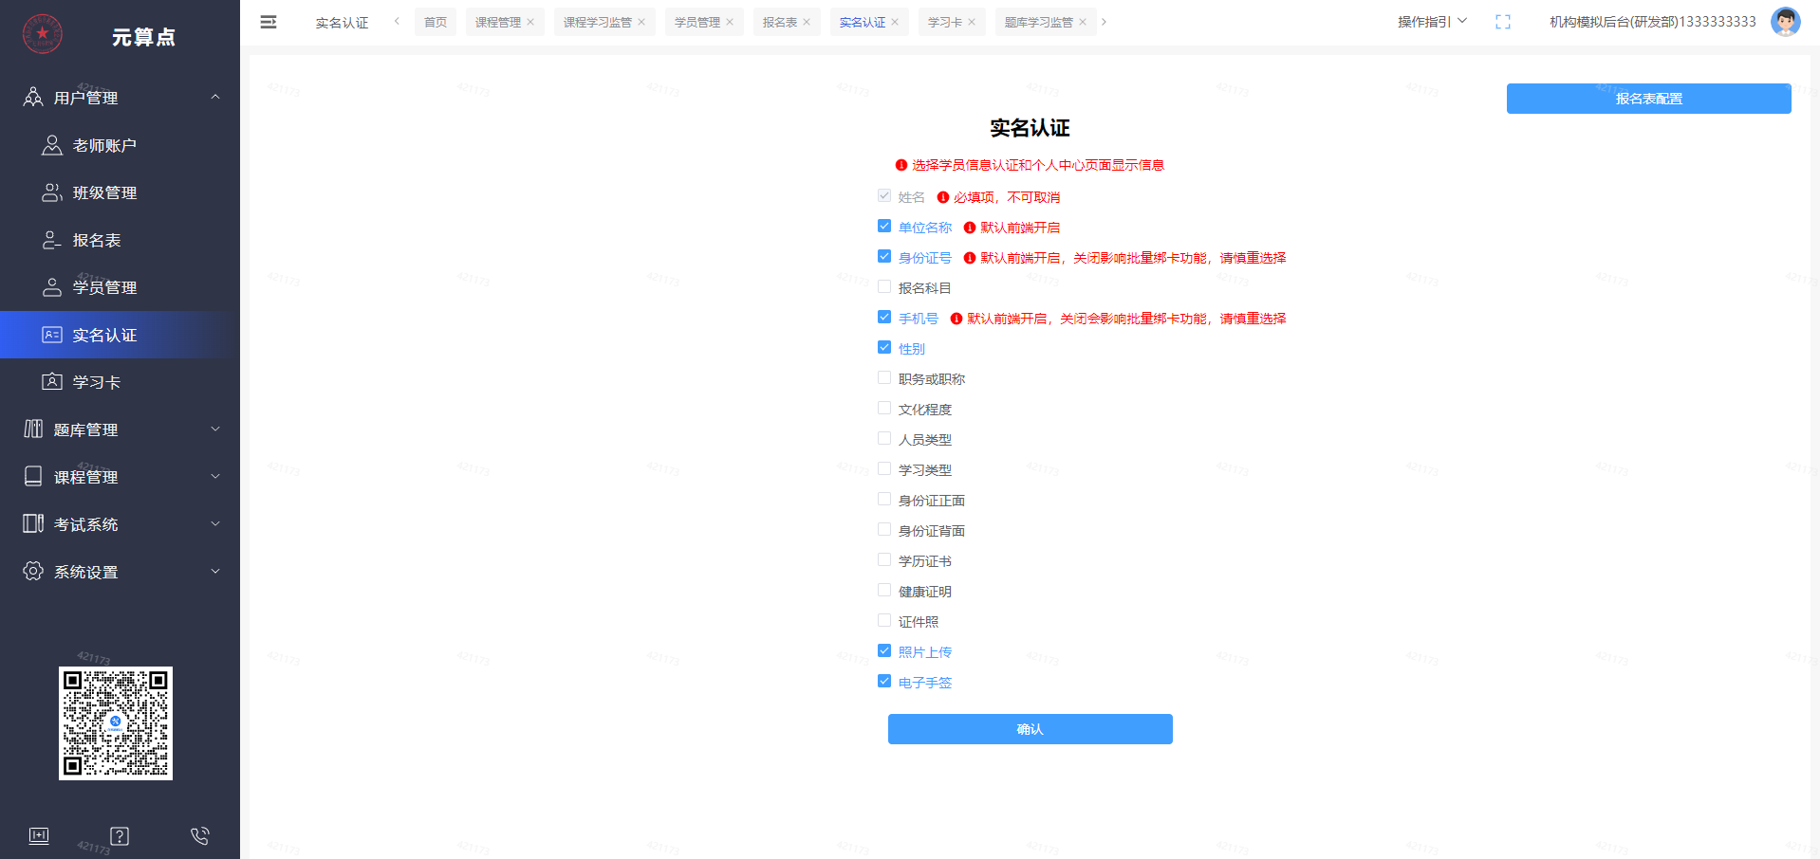Check the 身份证背面 checkbox
1820x859 pixels.
[x=884, y=529]
